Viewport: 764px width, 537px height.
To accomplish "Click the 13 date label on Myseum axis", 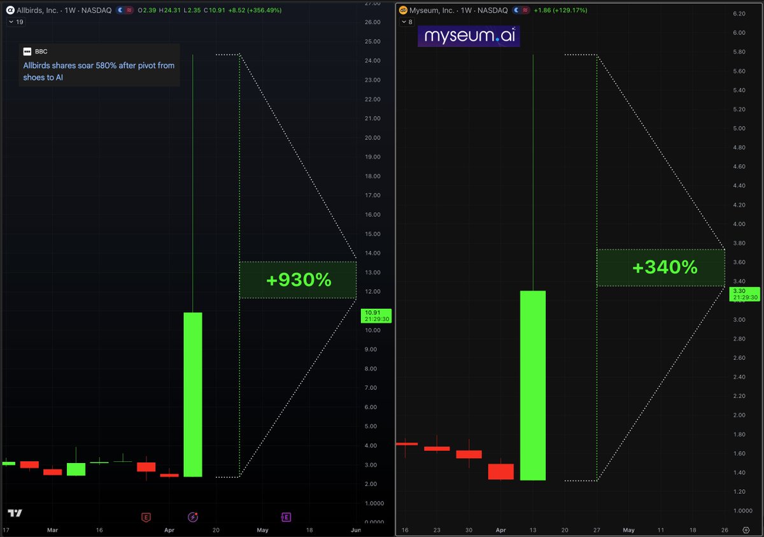I will coord(532,530).
